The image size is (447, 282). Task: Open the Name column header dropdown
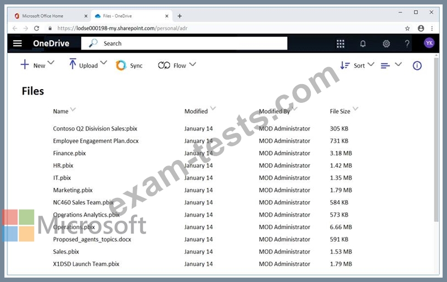[x=73, y=109]
